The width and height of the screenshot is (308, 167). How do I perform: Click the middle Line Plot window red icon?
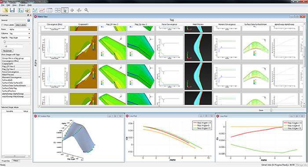(x=127, y=116)
